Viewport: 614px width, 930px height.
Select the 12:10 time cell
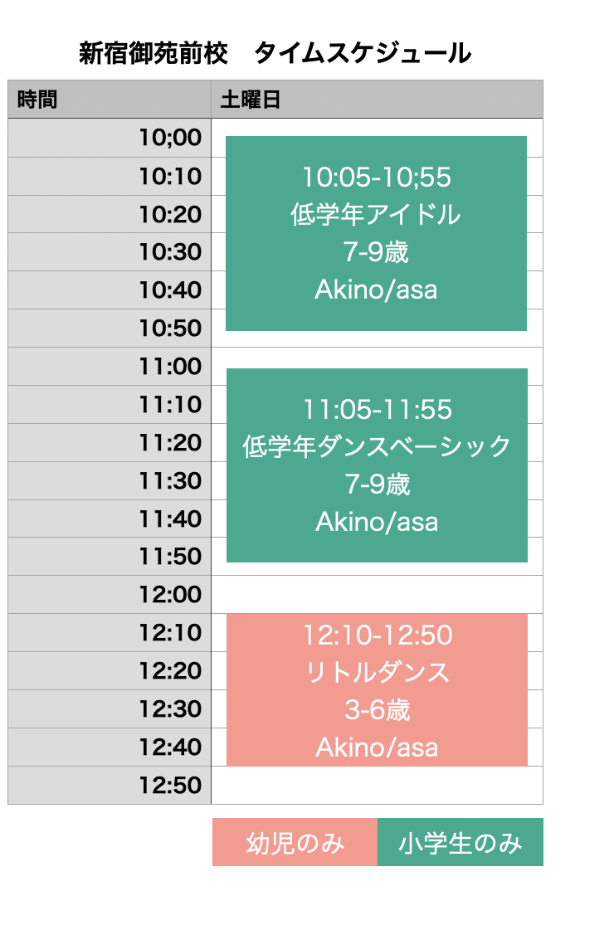[110, 633]
